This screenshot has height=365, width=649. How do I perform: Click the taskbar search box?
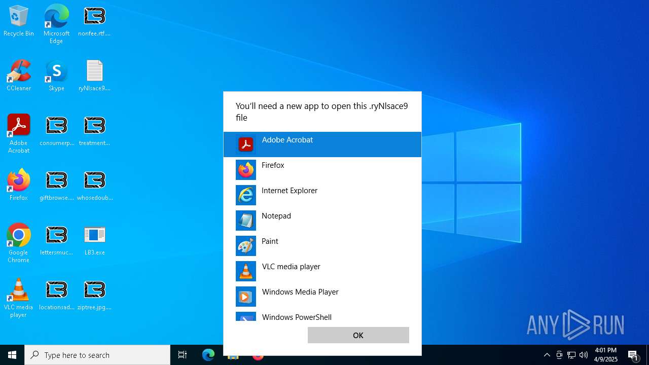point(97,355)
